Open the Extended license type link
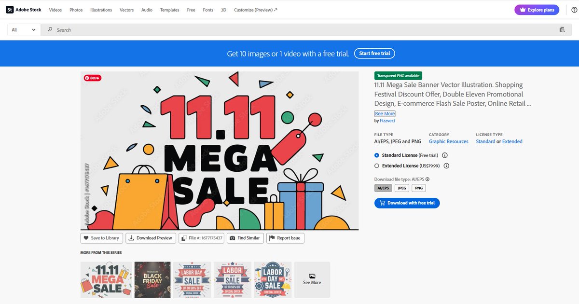The width and height of the screenshot is (579, 304). (512, 141)
